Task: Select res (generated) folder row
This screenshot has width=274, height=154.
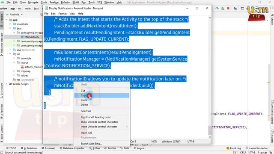Action: point(24,80)
